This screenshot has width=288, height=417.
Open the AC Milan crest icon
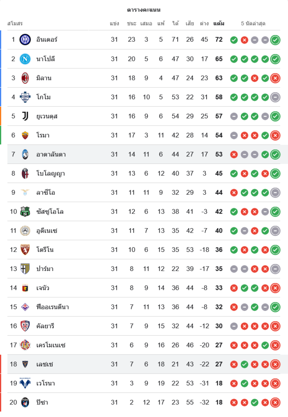(x=25, y=78)
